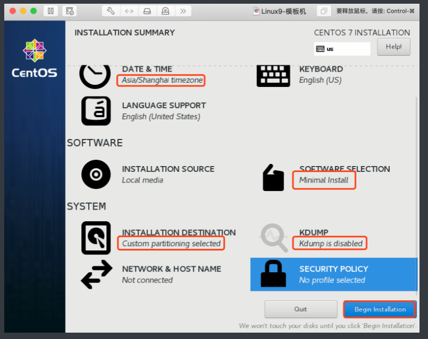The width and height of the screenshot is (428, 339).
Task: Click the camera device toolbar icon
Action: pyautogui.click(x=165, y=11)
